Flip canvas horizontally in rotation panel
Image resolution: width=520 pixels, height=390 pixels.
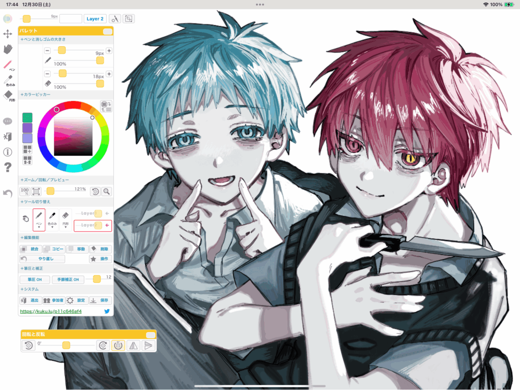(133, 345)
